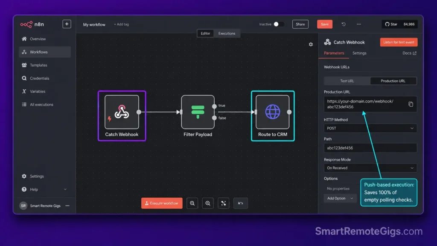This screenshot has height=246, width=437.
Task: Open the Add Option dropdown
Action: coord(340,198)
